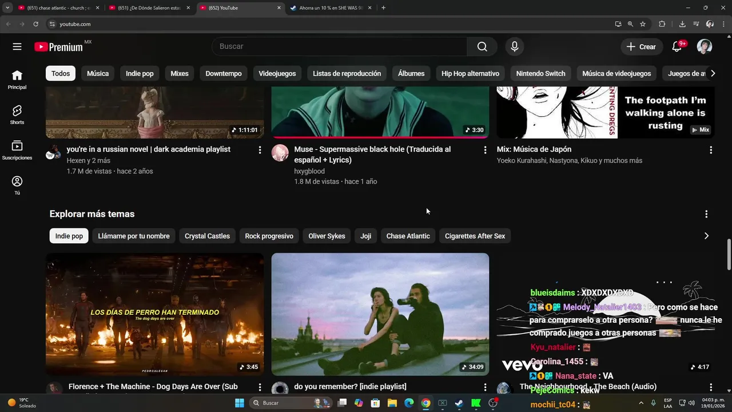Choose the Chase Atlantic topic chip

tap(408, 236)
